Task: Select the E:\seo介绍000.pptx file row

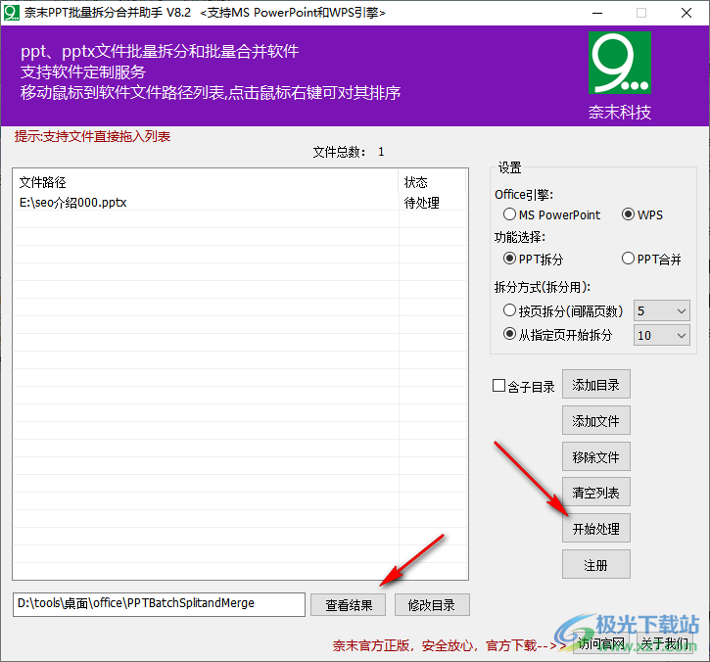Action: click(240, 203)
